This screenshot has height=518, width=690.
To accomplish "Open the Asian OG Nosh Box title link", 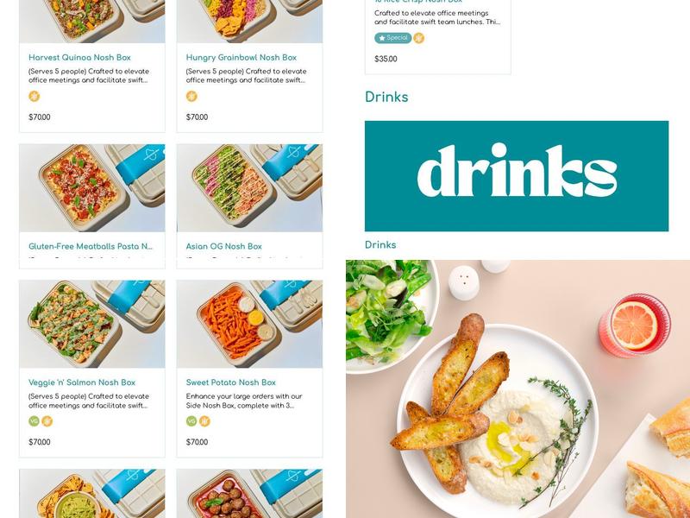I will pyautogui.click(x=224, y=246).
